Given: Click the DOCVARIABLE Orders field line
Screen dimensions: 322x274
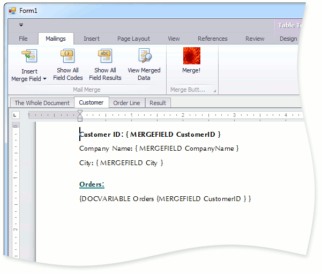Looking at the screenshot, I should coord(165,199).
